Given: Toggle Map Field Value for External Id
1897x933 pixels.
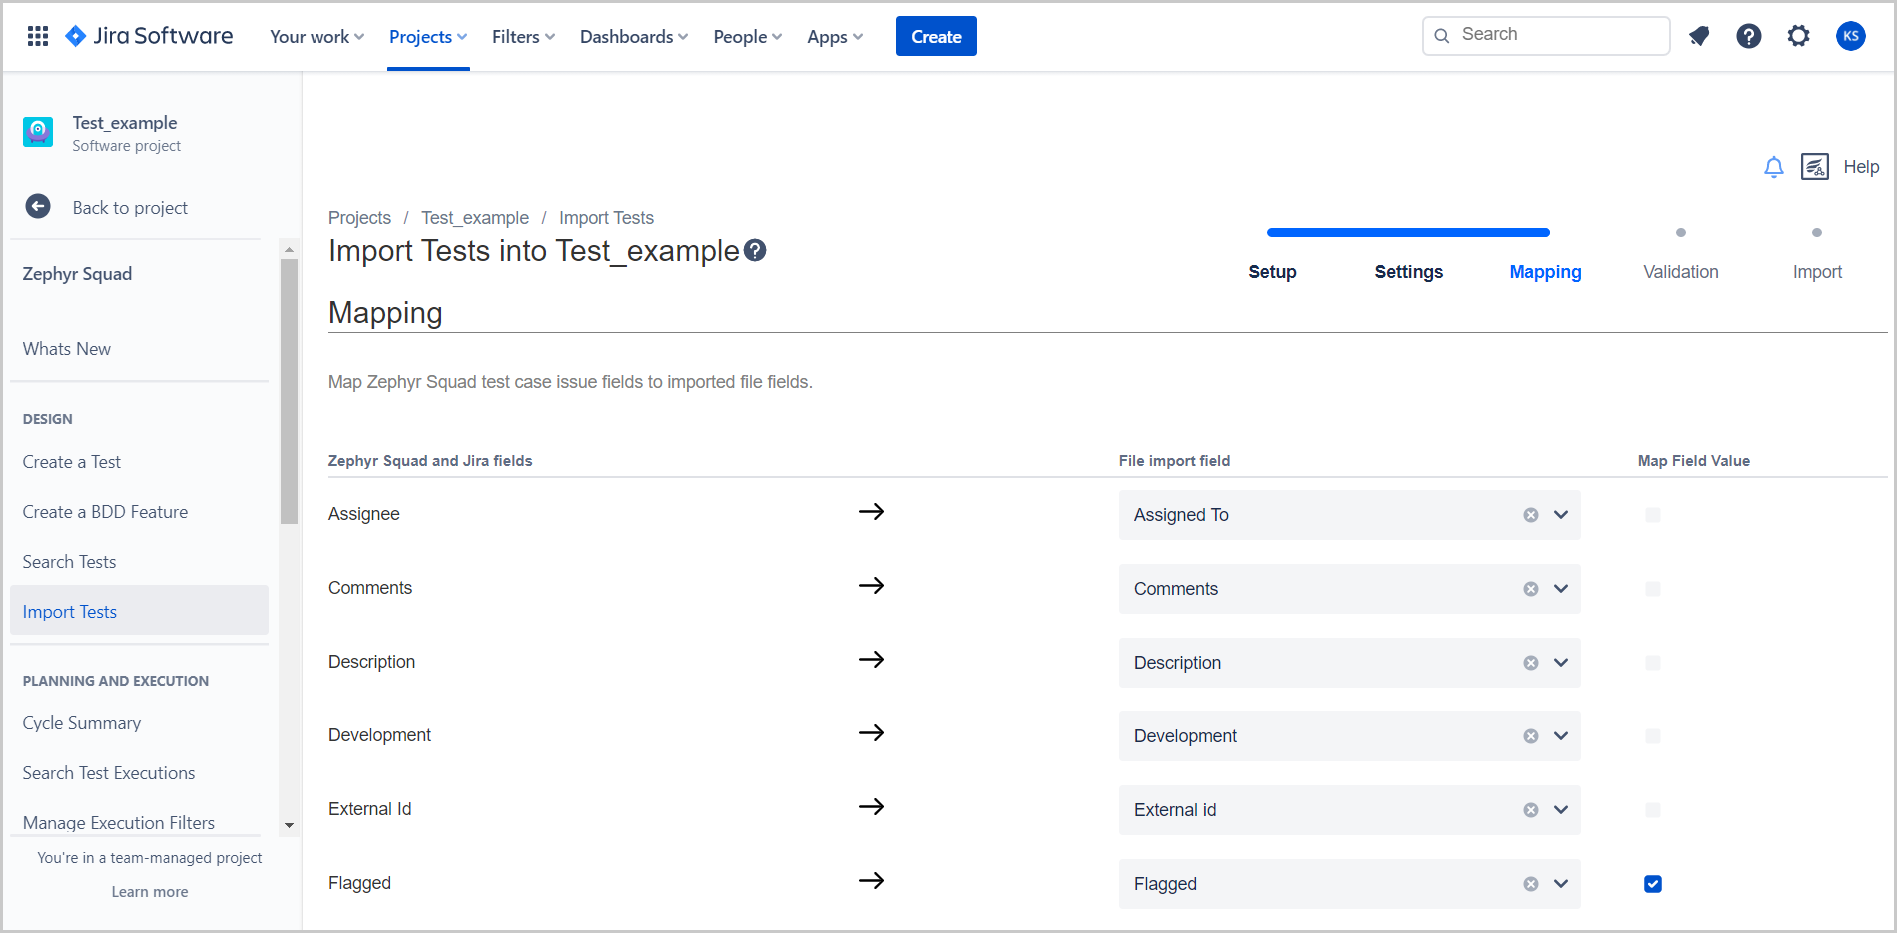Looking at the screenshot, I should point(1653,810).
